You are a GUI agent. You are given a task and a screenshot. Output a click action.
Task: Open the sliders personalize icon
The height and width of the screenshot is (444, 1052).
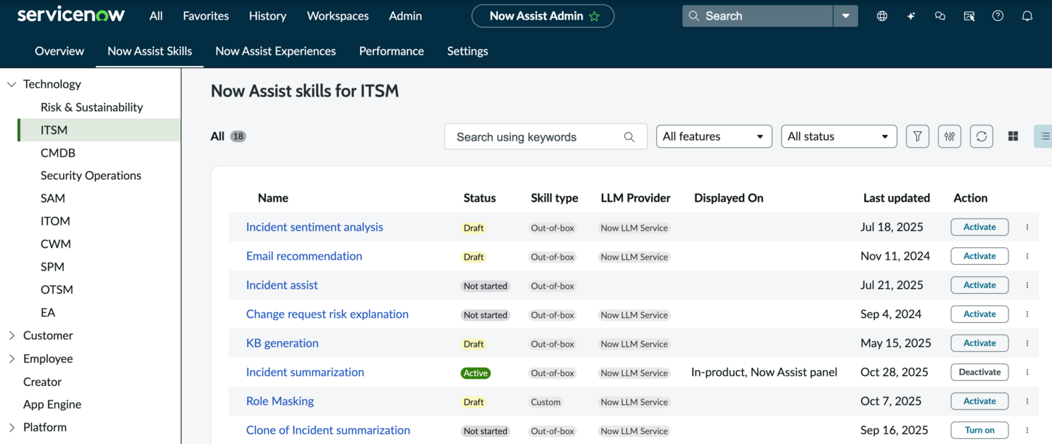[950, 136]
